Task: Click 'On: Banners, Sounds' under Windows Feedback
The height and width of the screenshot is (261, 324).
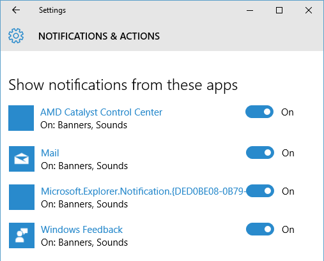Action: pyautogui.click(x=84, y=242)
